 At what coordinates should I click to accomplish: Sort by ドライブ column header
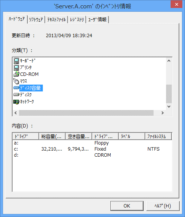coord(25,137)
